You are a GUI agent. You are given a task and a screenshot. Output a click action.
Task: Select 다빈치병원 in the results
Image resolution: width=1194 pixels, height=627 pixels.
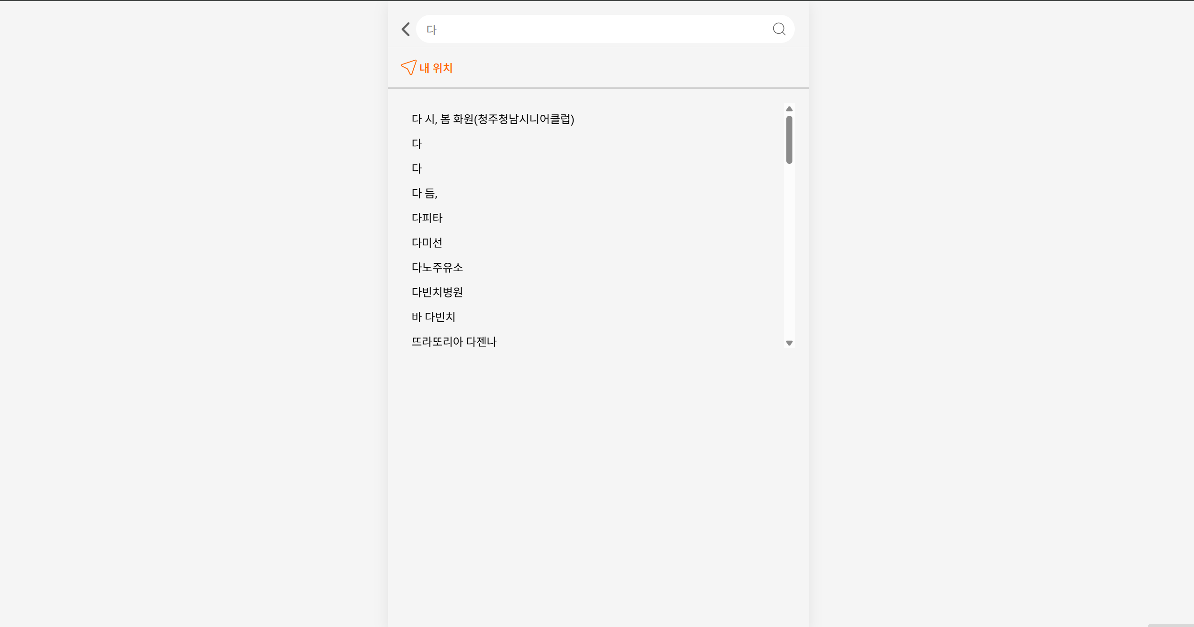(x=437, y=292)
